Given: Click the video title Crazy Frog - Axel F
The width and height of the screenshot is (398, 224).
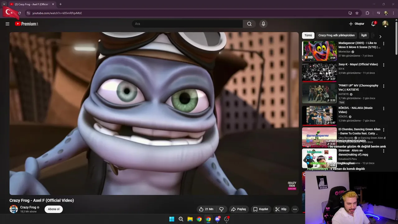Looking at the screenshot, I should click(x=42, y=200).
